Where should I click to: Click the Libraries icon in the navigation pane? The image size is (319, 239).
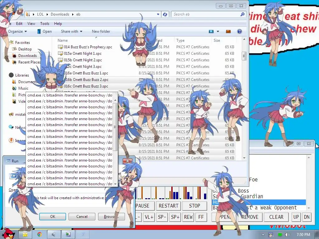click(11, 75)
